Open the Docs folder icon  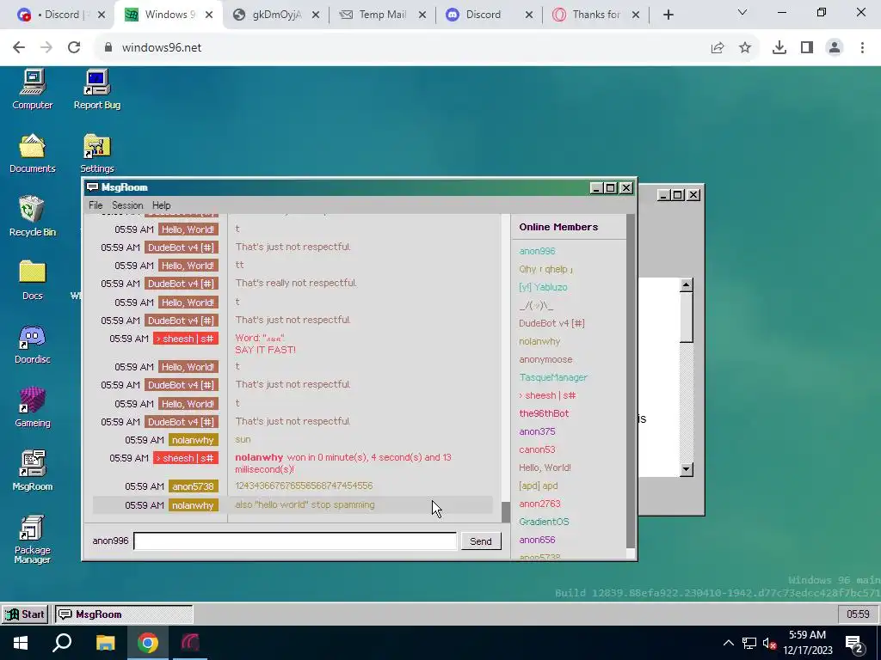coord(32,280)
